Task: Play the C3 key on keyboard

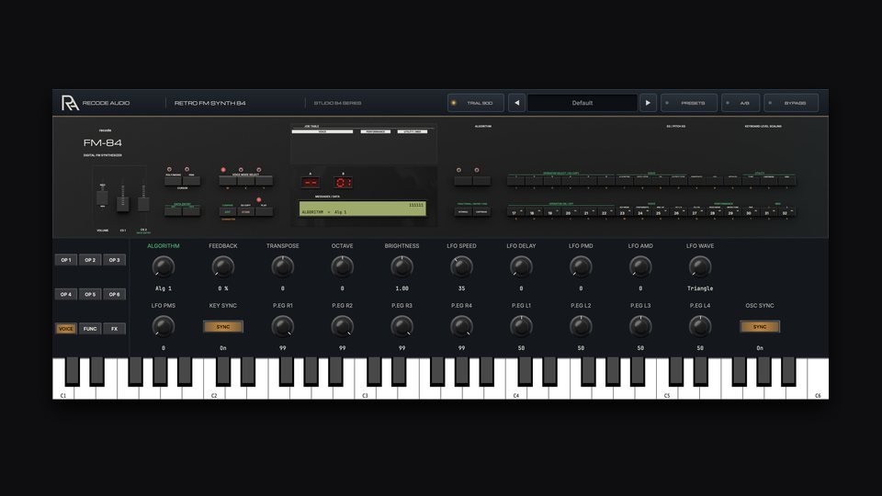Action: click(365, 391)
